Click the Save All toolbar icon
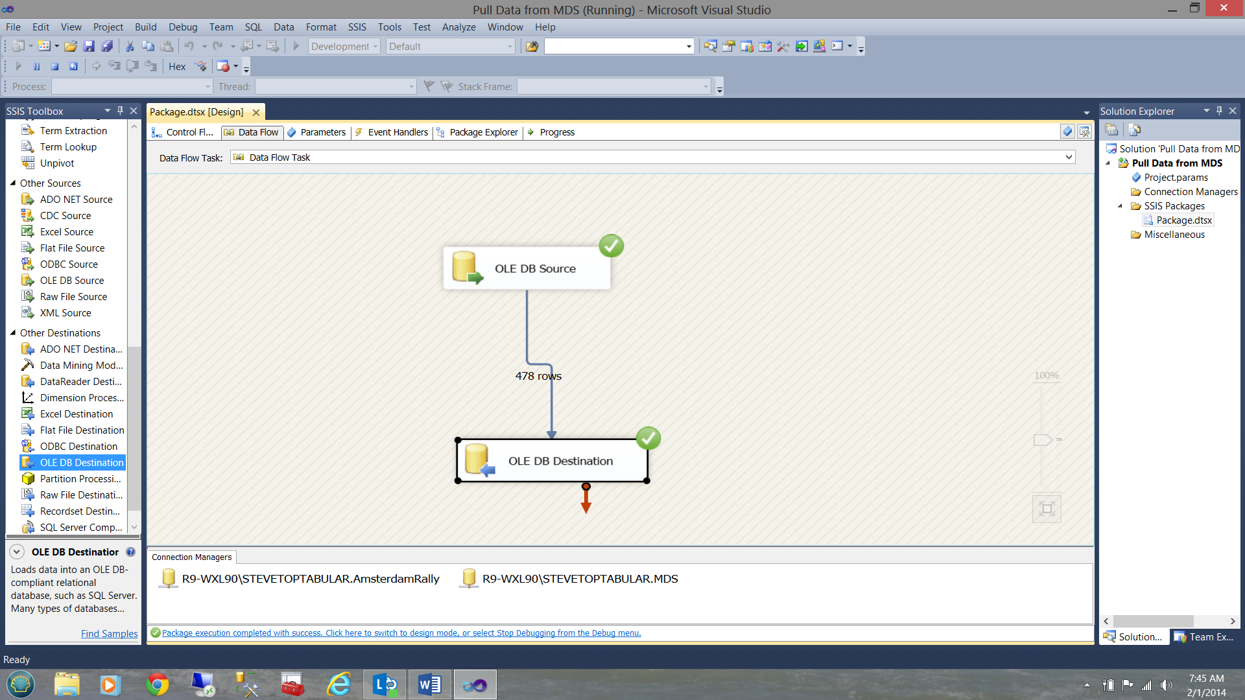The height and width of the screenshot is (700, 1245). click(107, 46)
